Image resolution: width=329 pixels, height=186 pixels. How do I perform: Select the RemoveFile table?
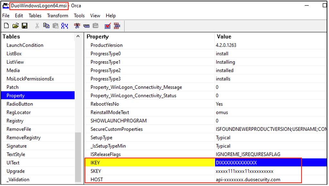pos(38,129)
